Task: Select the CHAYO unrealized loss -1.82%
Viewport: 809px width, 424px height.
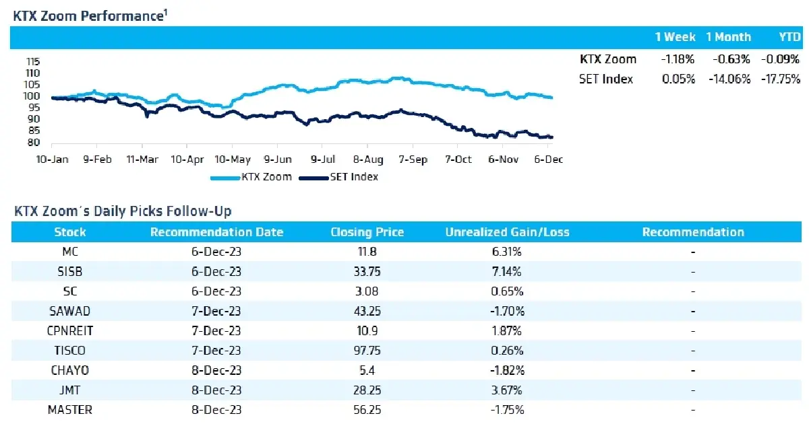Action: point(507,370)
